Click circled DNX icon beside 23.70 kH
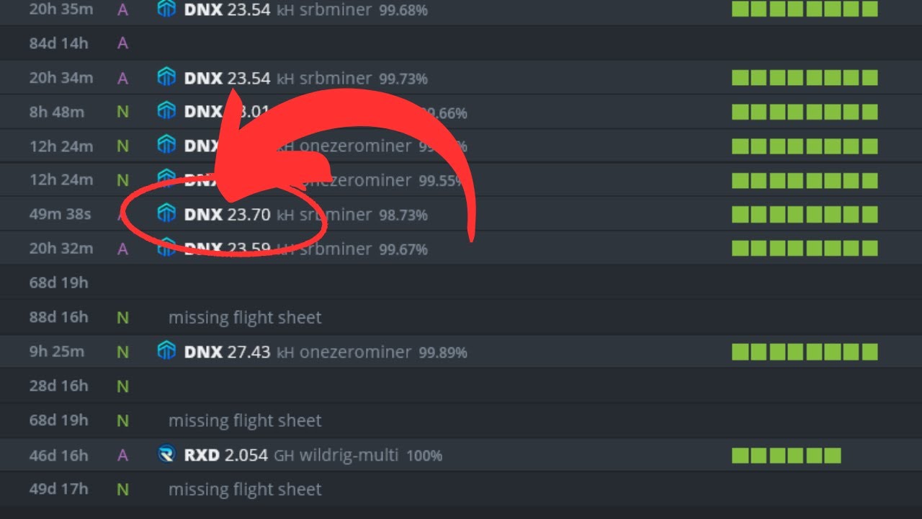 click(x=166, y=213)
